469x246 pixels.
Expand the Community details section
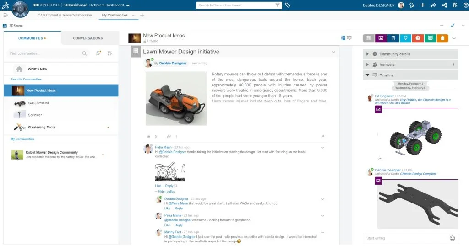click(395, 54)
